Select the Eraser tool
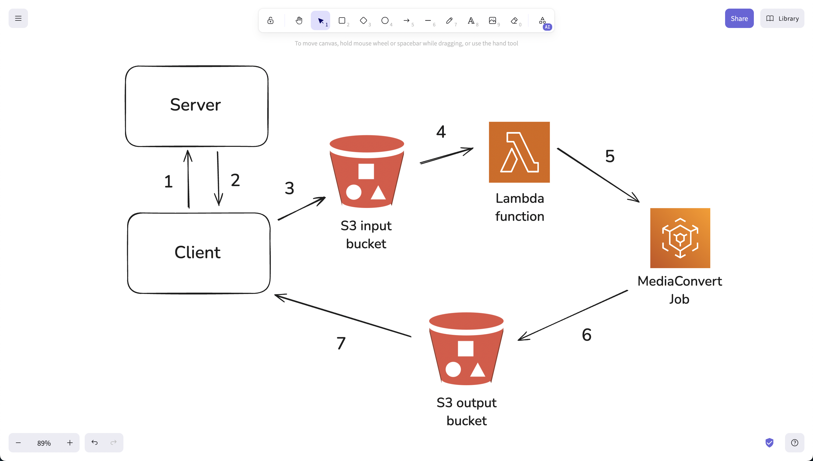 514,21
